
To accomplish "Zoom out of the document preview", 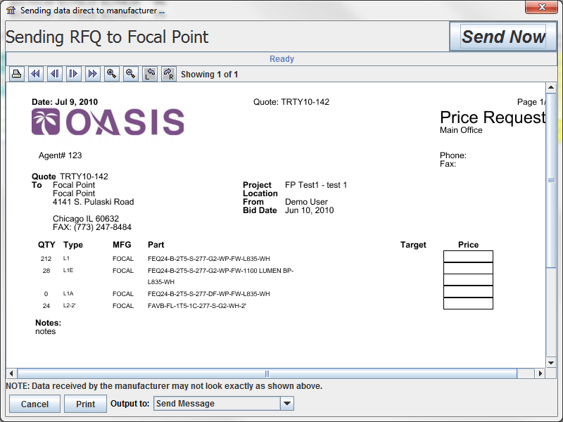I will pos(131,75).
